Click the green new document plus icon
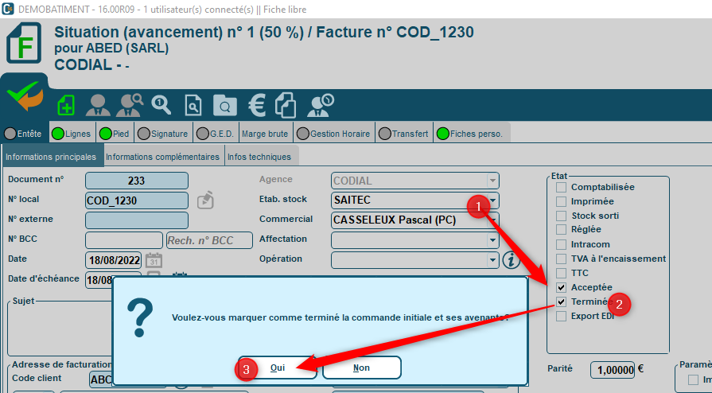The image size is (712, 393). point(66,105)
